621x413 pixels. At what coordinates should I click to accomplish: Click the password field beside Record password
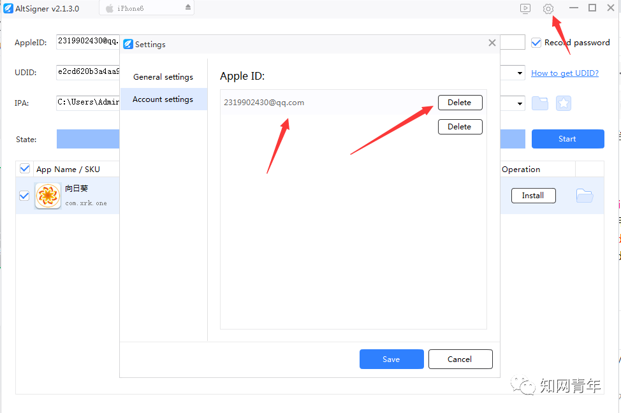tap(513, 42)
